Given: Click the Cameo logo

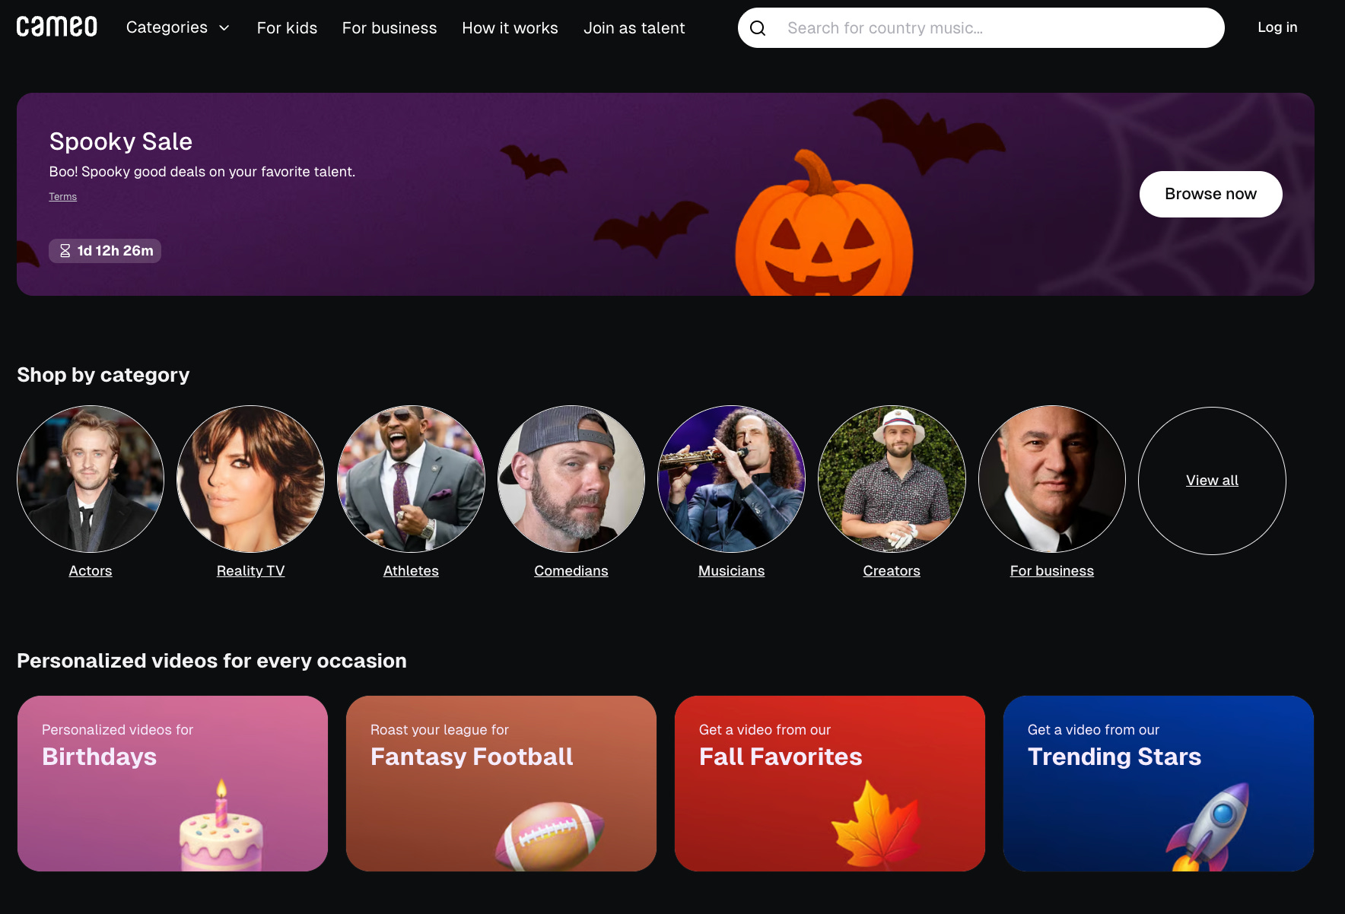Looking at the screenshot, I should click(x=57, y=27).
